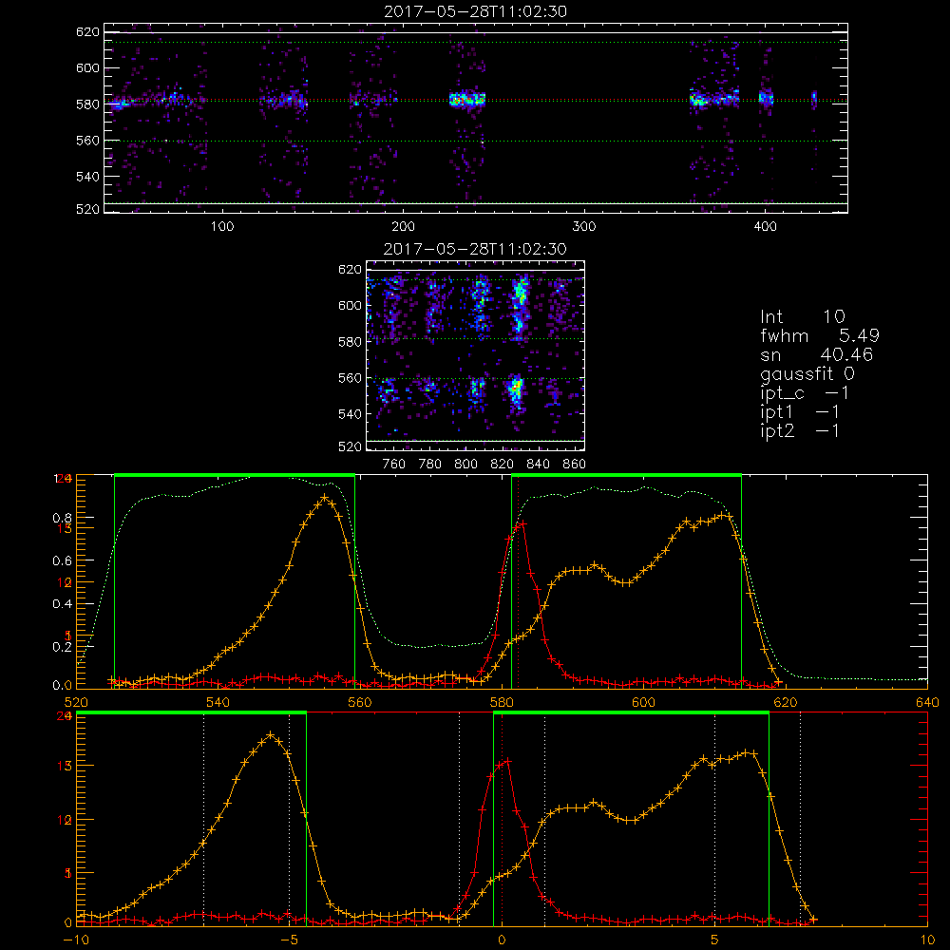The width and height of the screenshot is (950, 950).
Task: Select the 'ipt_c -1' parameter line
Action: pyautogui.click(x=805, y=393)
